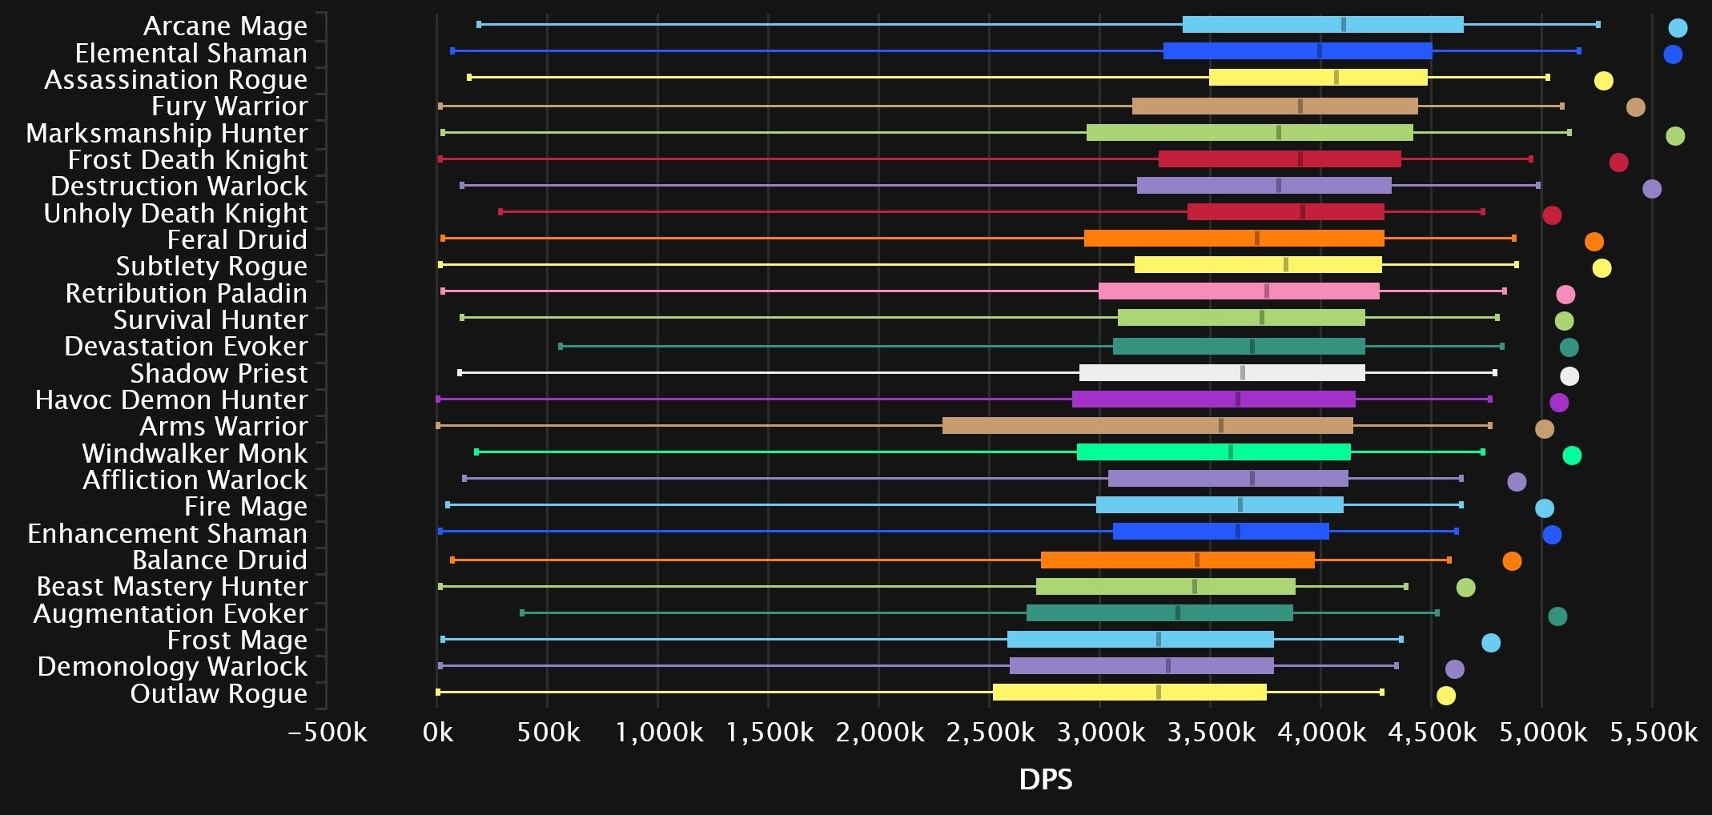Image resolution: width=1712 pixels, height=815 pixels.
Task: Select the Feral Druid orange box
Action: [1234, 239]
